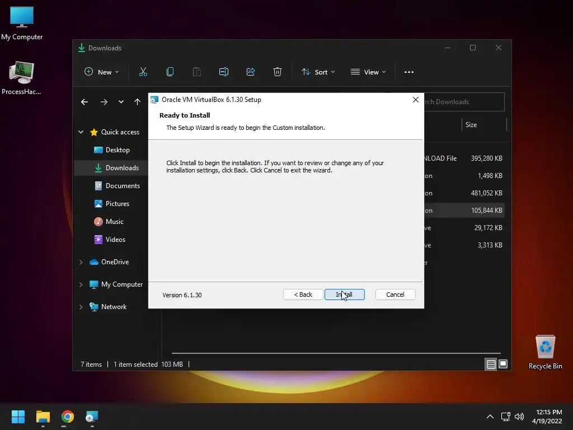Navigate forward in File Explorer
The width and height of the screenshot is (573, 430).
(104, 102)
